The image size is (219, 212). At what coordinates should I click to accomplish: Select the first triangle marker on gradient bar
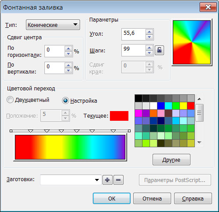(x=30, y=131)
